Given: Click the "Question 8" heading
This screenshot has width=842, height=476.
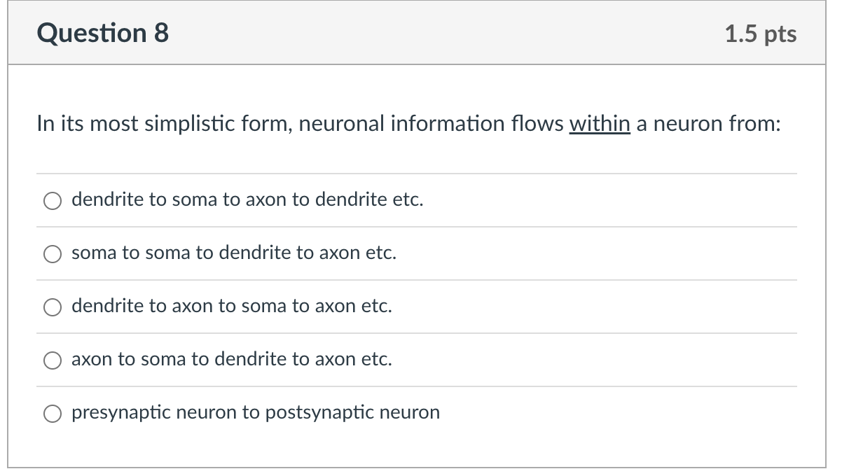Looking at the screenshot, I should (x=103, y=34).
